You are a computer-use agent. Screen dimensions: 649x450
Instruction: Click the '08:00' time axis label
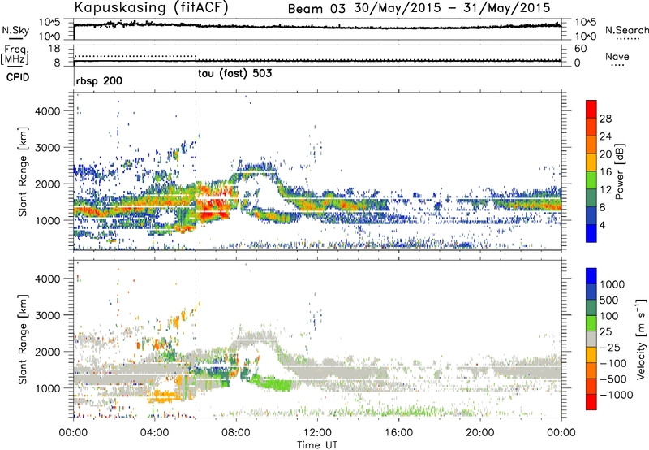tap(236, 433)
